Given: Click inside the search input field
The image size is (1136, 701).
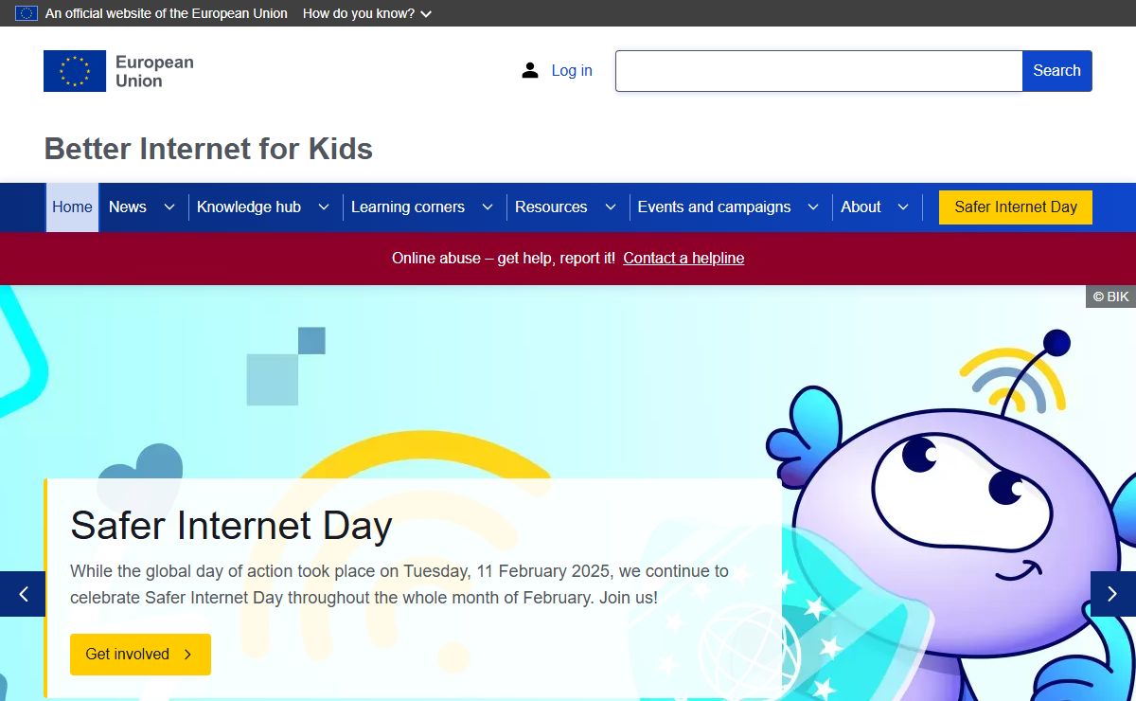Looking at the screenshot, I should [x=819, y=71].
